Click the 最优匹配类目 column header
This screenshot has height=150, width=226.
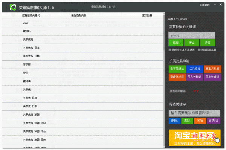tap(79, 15)
